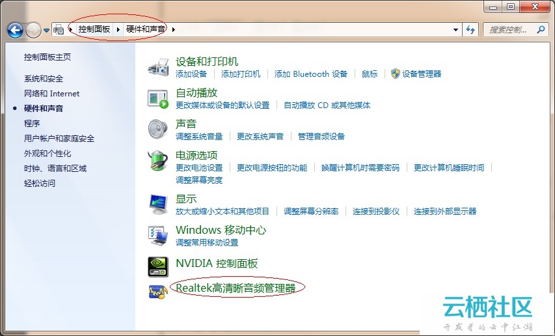Expand the arrow after 控制面板 breadcrumb

click(x=118, y=29)
